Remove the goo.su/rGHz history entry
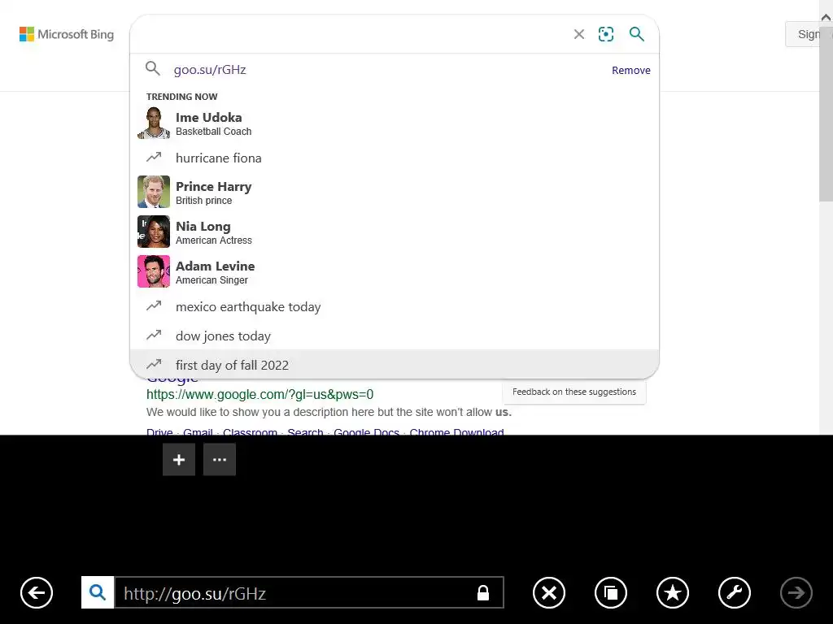The width and height of the screenshot is (833, 624). (631, 70)
